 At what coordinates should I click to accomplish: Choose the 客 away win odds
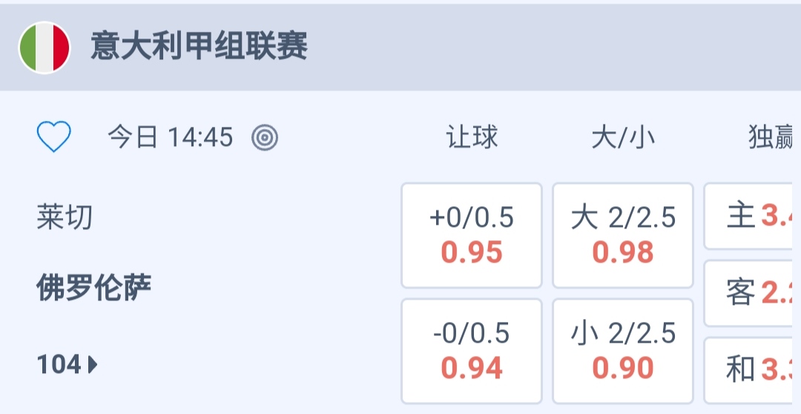[753, 293]
